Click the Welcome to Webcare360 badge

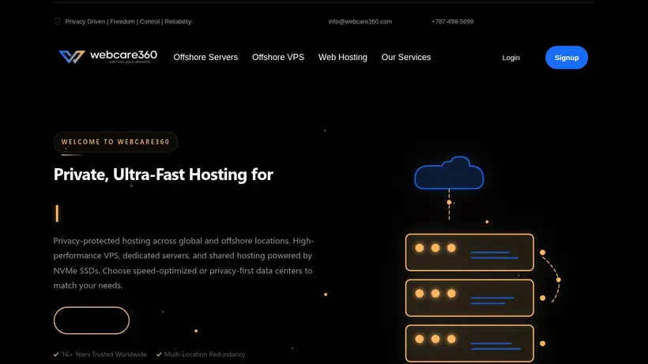click(115, 142)
